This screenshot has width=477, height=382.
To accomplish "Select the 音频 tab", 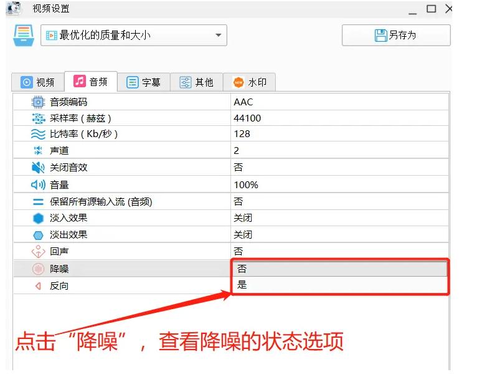I will (x=91, y=82).
